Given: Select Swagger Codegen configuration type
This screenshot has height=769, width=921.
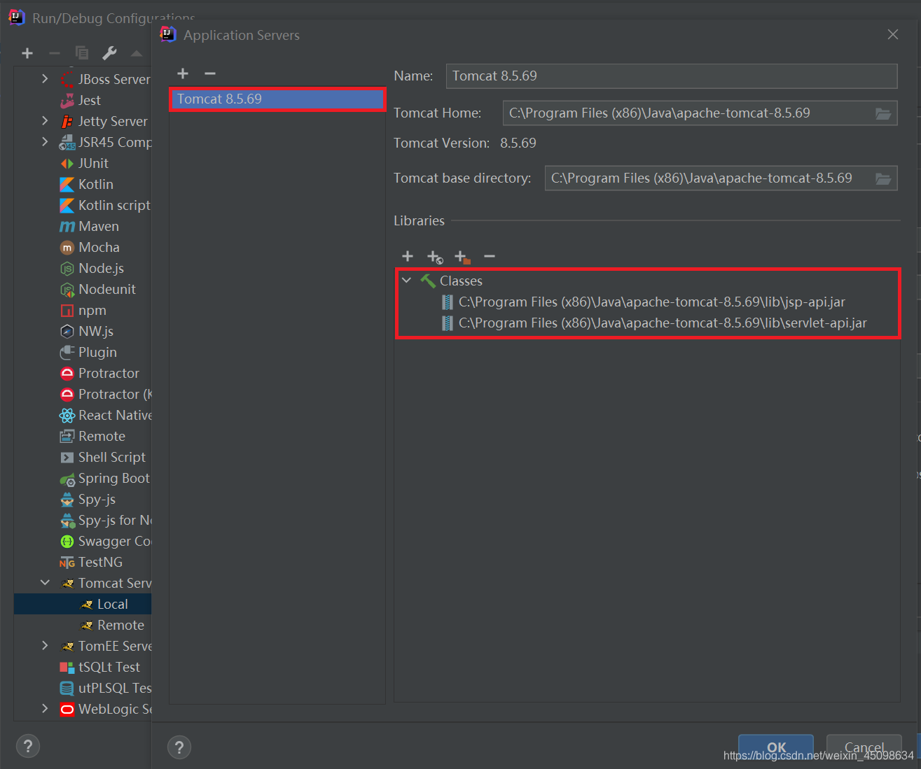Looking at the screenshot, I should click(x=105, y=541).
